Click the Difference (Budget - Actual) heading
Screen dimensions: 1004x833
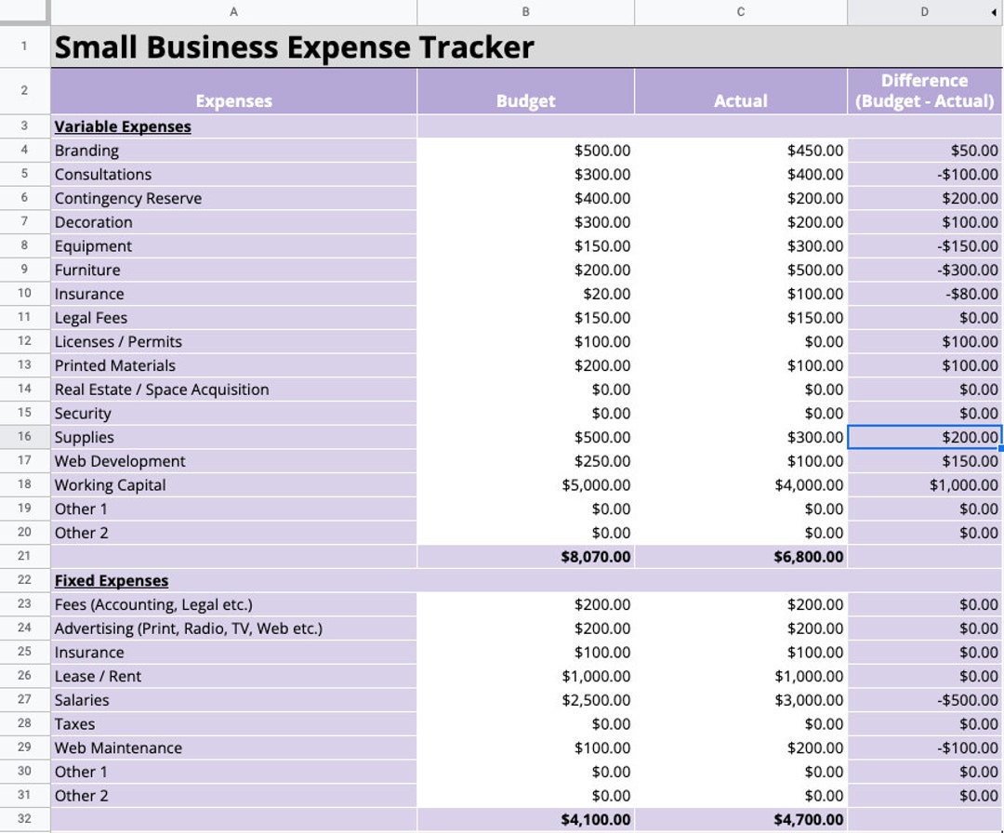925,91
